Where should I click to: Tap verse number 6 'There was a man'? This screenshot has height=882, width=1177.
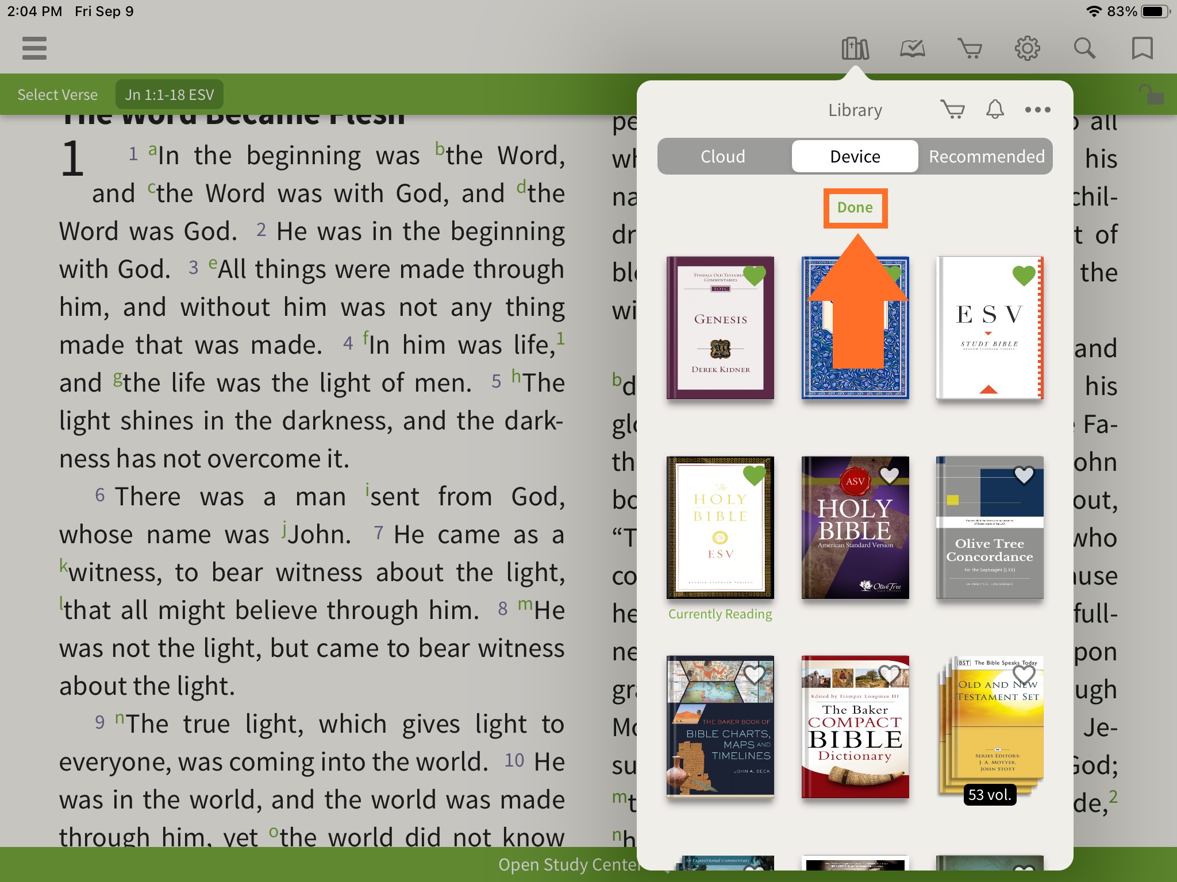coord(100,495)
